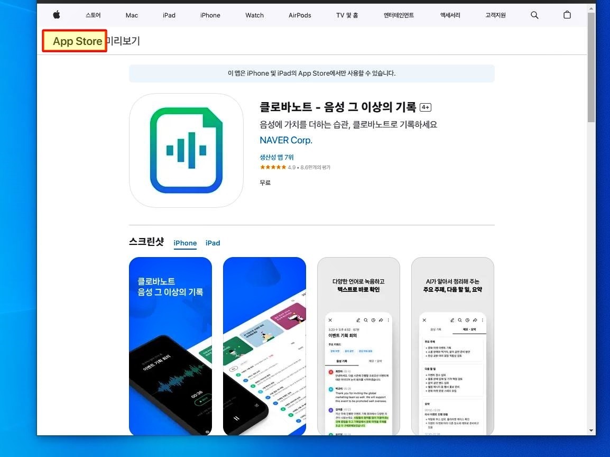610x457 pixels.
Task: Click the scrollbar down arrow
Action: pyautogui.click(x=591, y=431)
